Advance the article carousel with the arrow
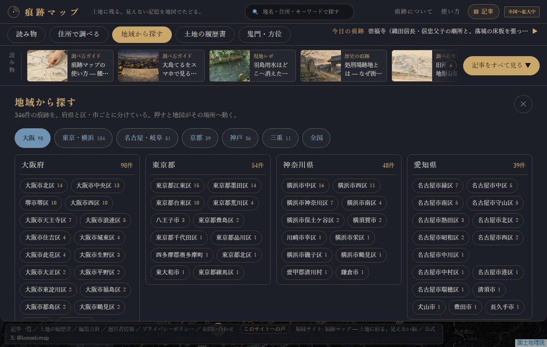Viewport: 547px width, 347px height. point(451,65)
